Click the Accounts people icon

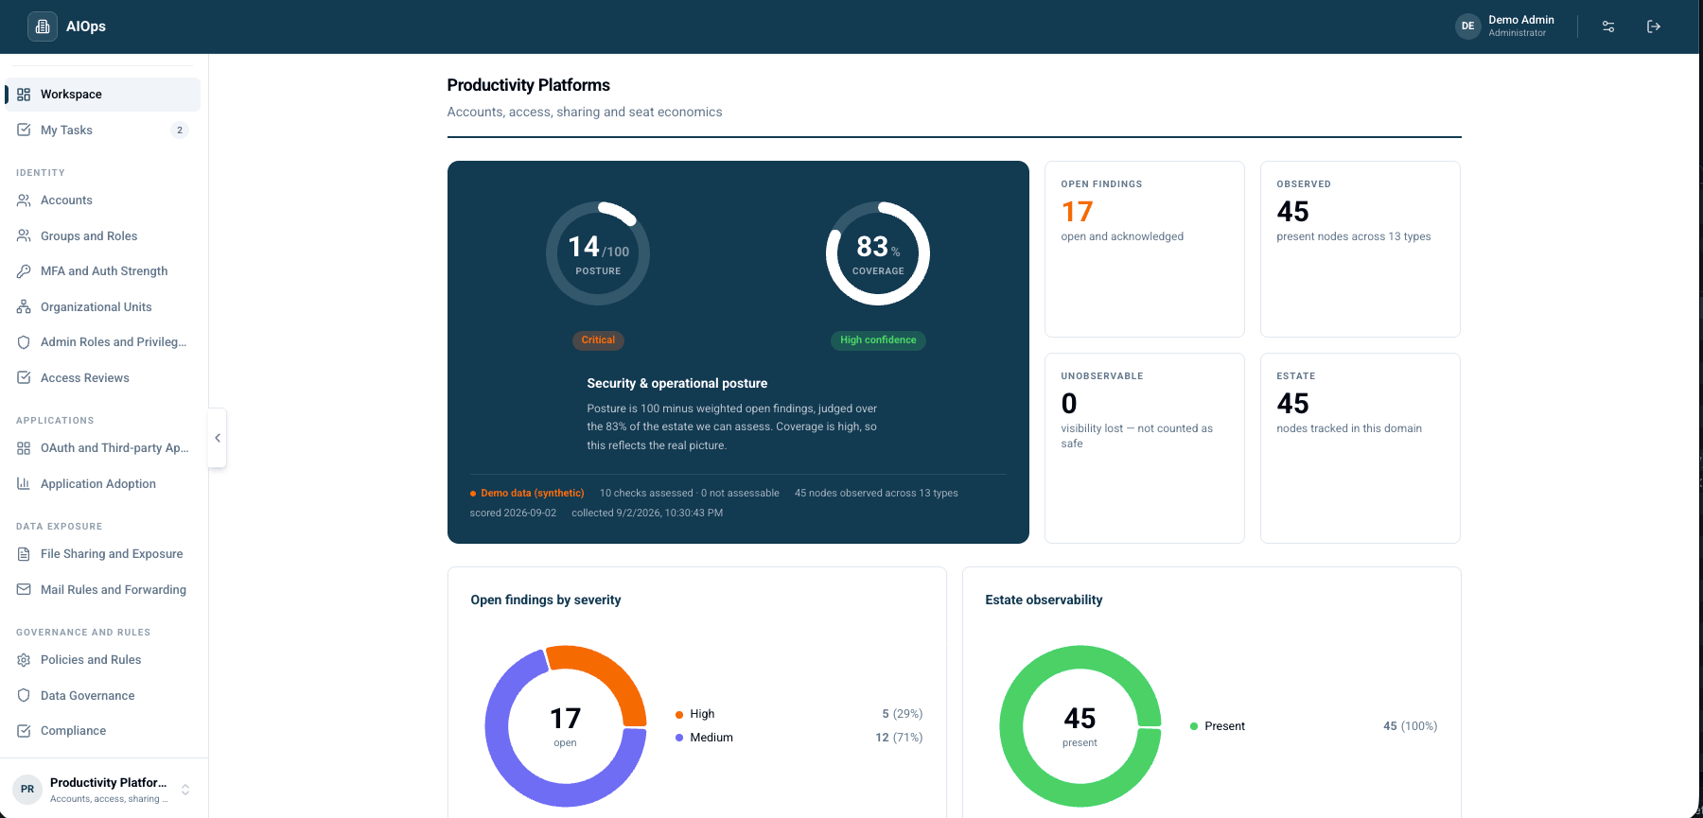24,200
